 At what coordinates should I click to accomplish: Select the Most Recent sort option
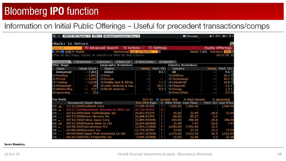pyautogui.click(x=185, y=100)
